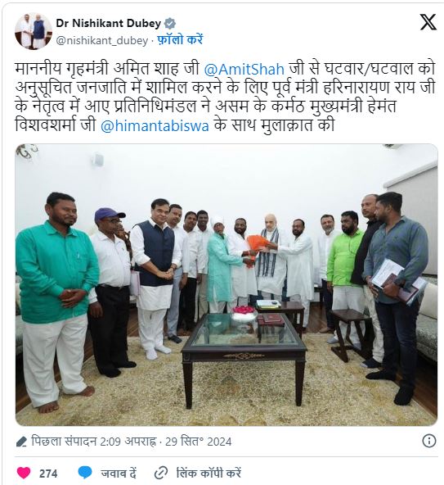444x485 pixels.
Task: Follow via the फ़ॉलो करें link
Action: point(180,40)
